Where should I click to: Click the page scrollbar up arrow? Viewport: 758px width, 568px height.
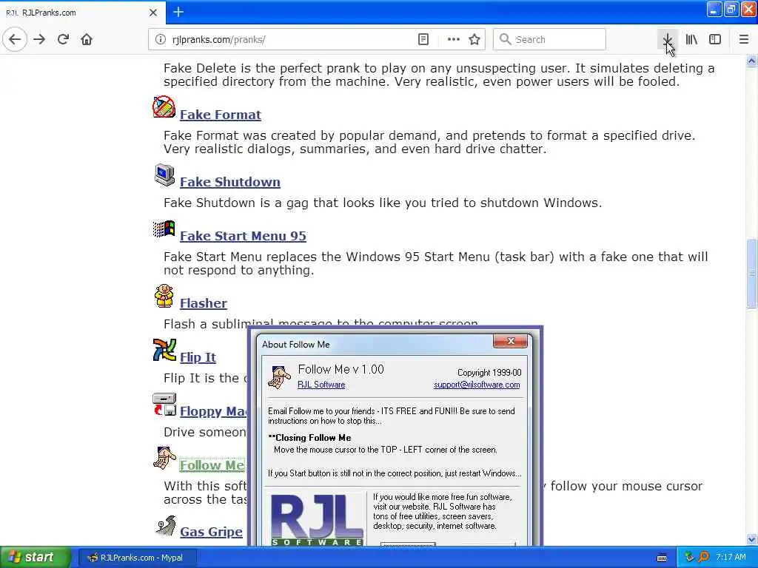click(752, 61)
